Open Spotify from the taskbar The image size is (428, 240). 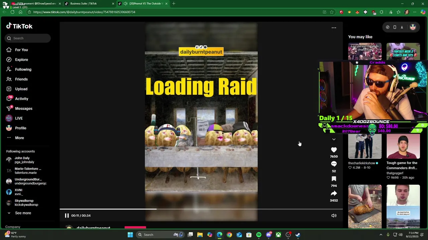click(259, 235)
